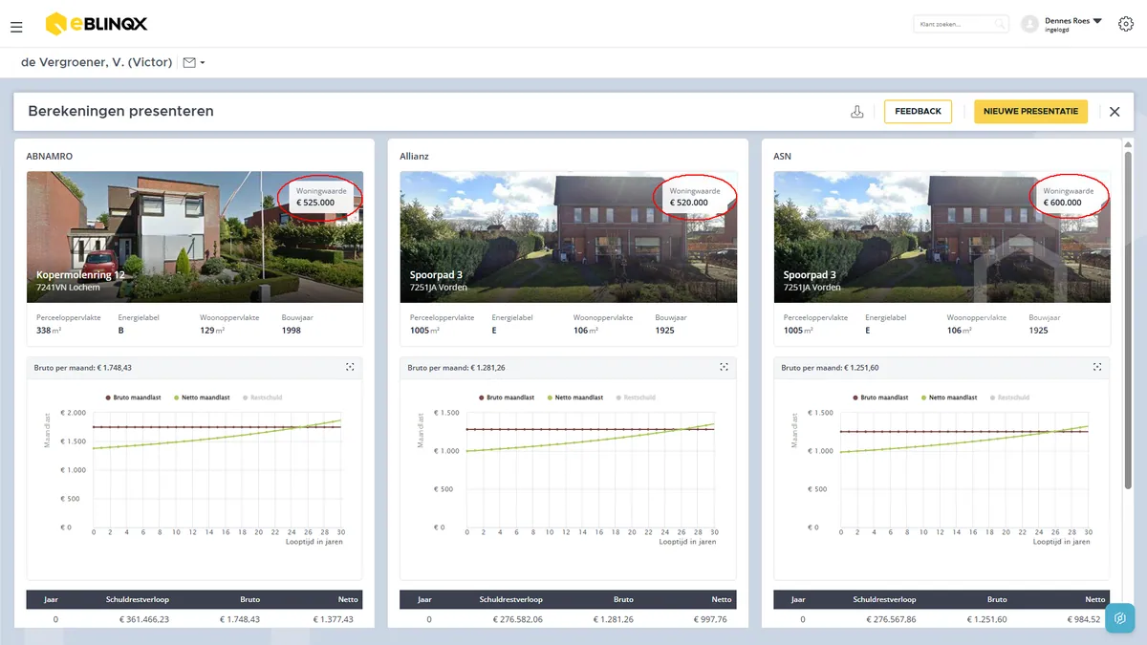1147x645 pixels.
Task: Toggle Bruto maandlast legend in ABNAMRO chart
Action: 131,398
